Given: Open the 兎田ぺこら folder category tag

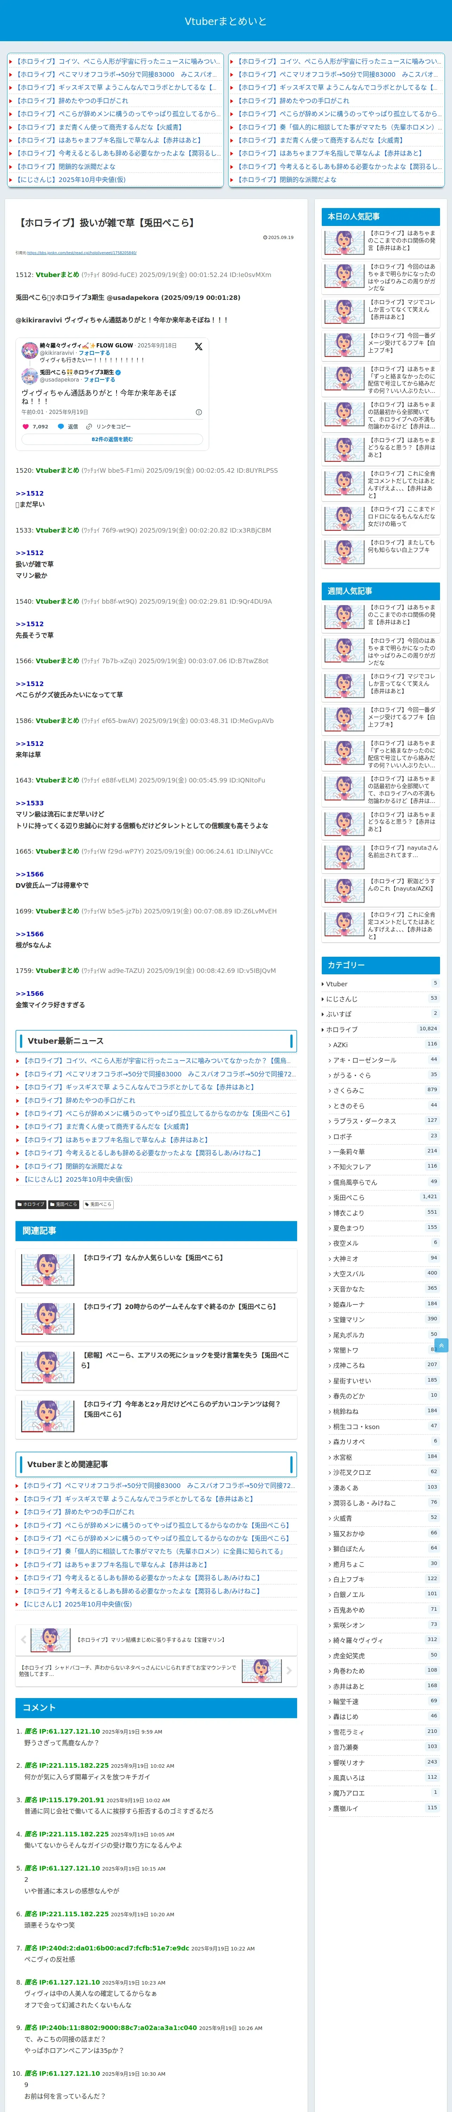Looking at the screenshot, I should 64,1205.
